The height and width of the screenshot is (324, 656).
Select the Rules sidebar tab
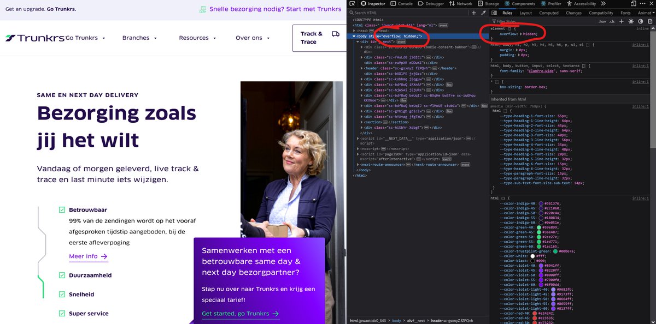click(x=507, y=13)
